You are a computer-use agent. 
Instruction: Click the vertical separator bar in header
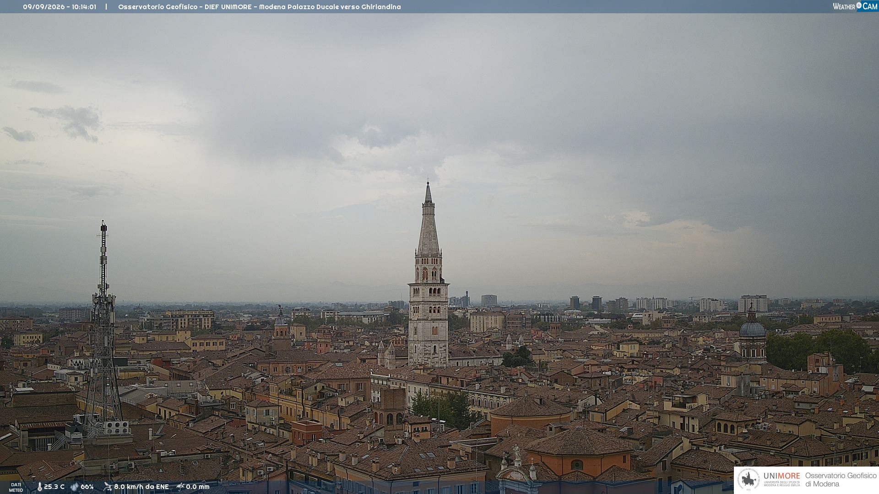(106, 7)
